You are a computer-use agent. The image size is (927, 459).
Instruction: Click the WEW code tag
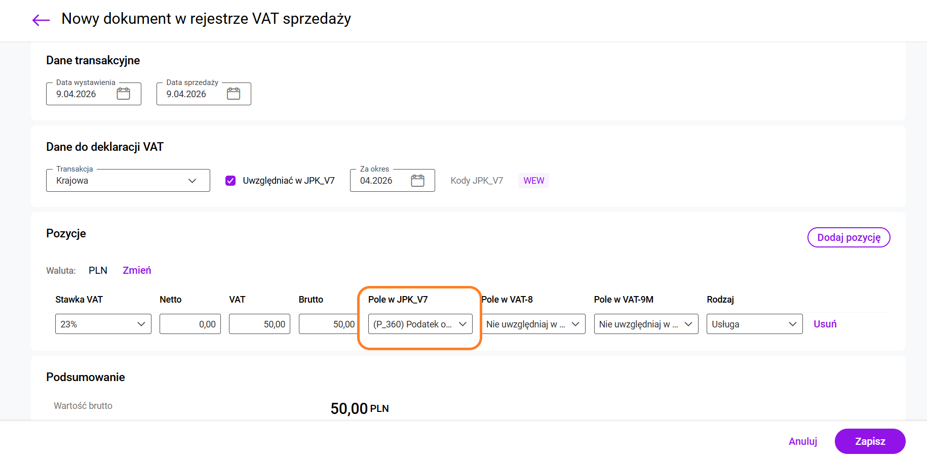point(533,181)
